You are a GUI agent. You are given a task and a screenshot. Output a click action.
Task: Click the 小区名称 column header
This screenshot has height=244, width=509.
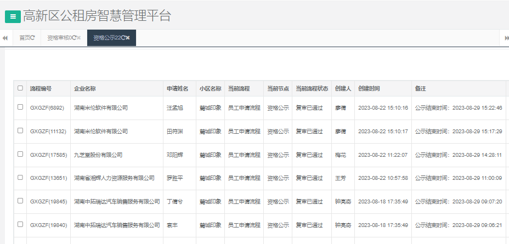point(211,89)
